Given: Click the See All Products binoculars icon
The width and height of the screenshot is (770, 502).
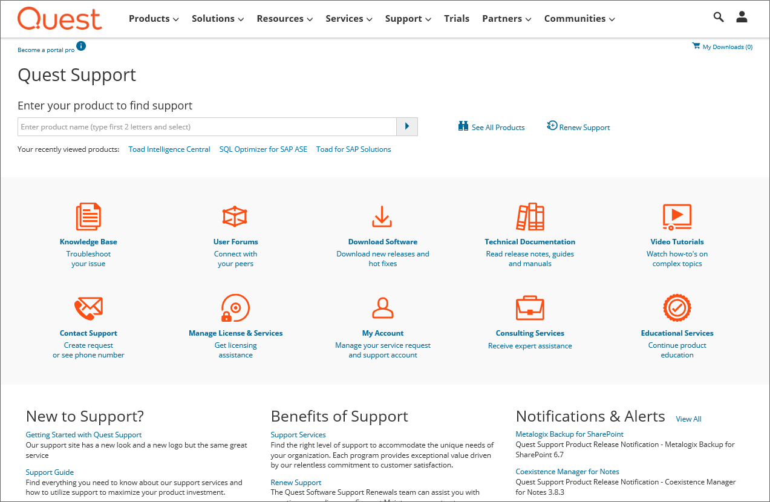Looking at the screenshot, I should pos(464,126).
